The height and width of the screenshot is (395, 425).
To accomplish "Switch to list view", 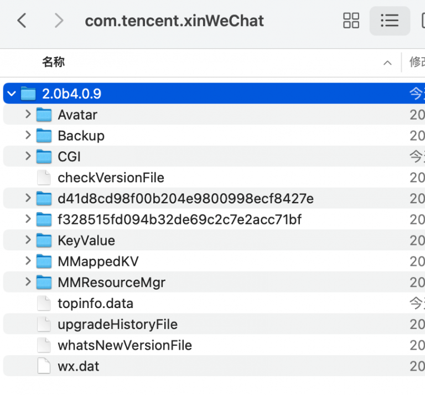I will pyautogui.click(x=390, y=21).
